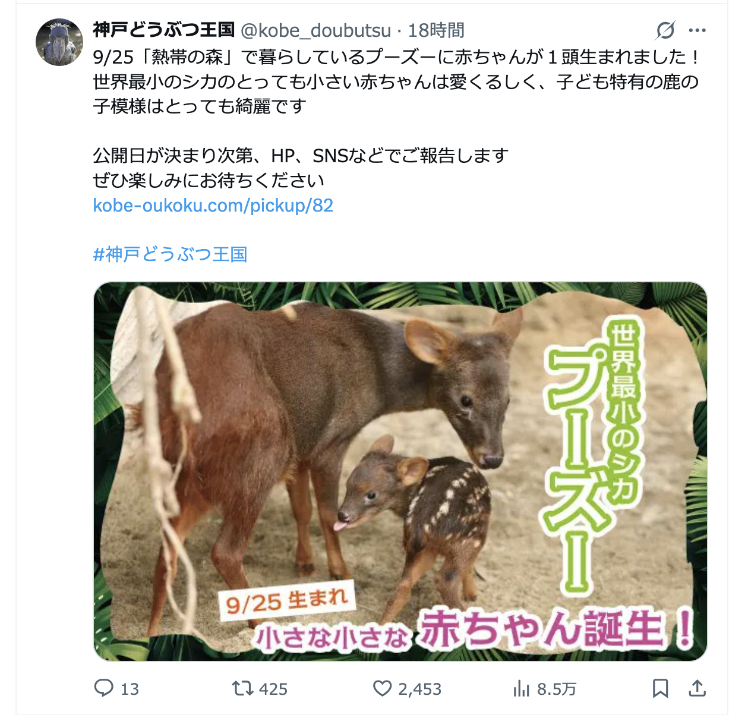Screen dimensions: 748x715
Task: Click the repost arrows icon
Action: pos(242,688)
